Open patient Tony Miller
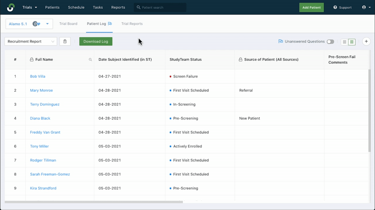This screenshot has width=375, height=210. tap(39, 146)
